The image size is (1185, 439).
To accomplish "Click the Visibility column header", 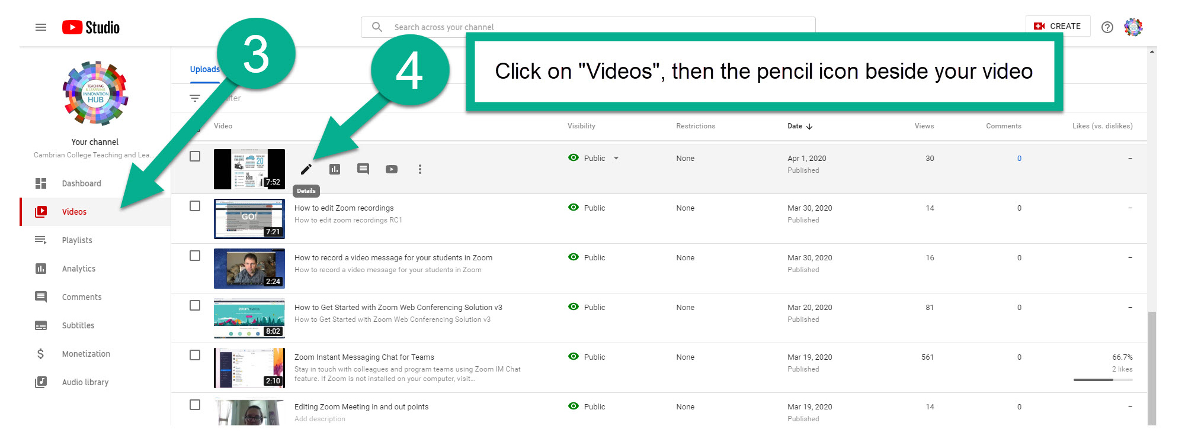I will (x=581, y=126).
